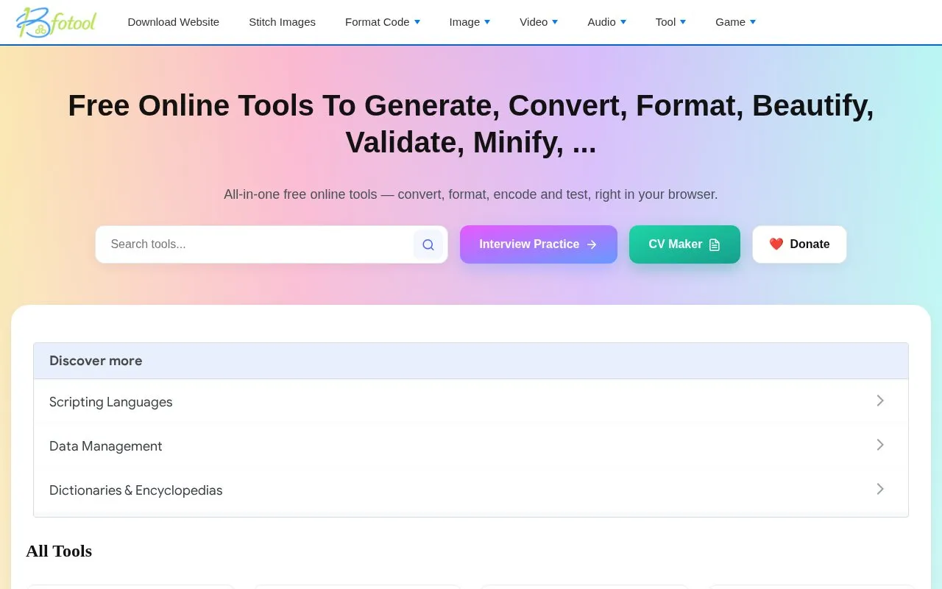Click the All Tools heading

pos(59,551)
